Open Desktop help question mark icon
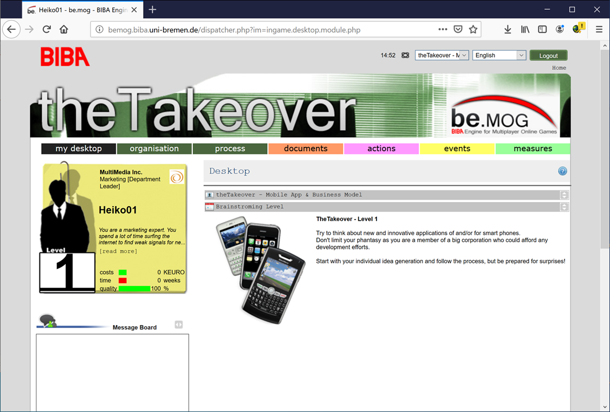610x412 pixels. [563, 171]
